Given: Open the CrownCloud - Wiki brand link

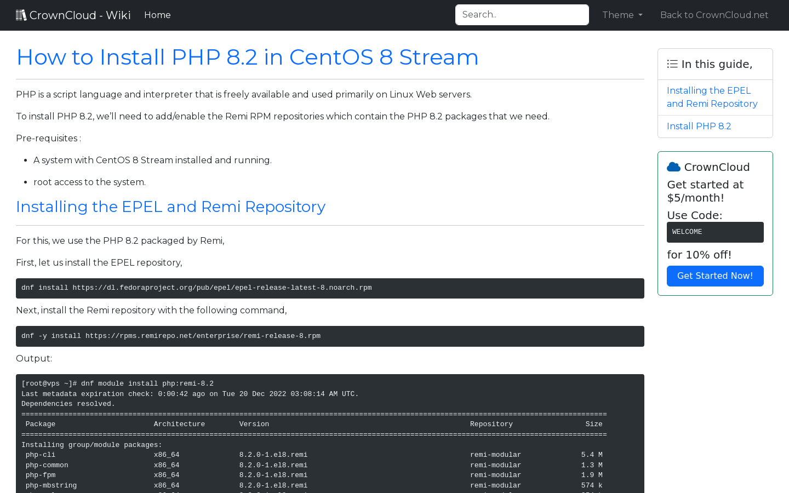Looking at the screenshot, I should 73,15.
